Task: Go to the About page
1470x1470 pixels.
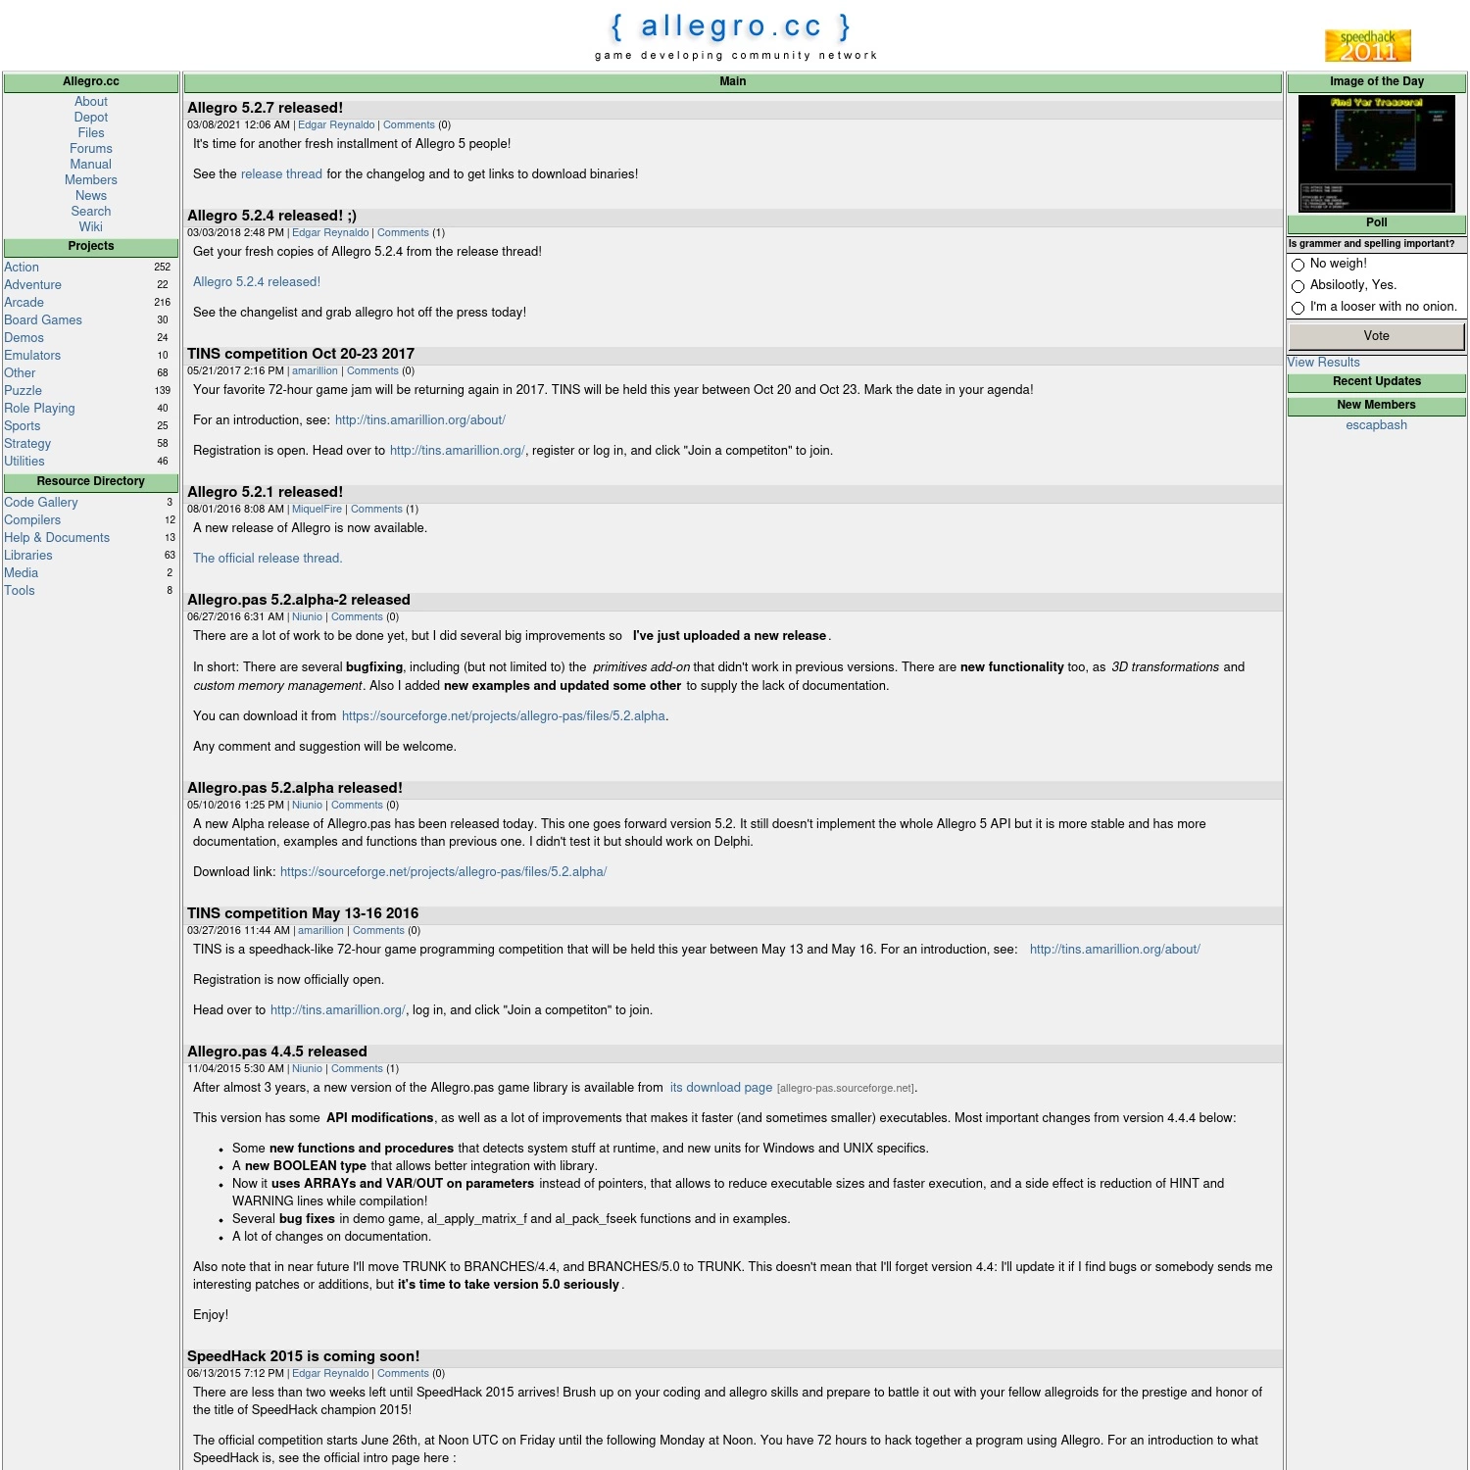Action: tap(91, 102)
